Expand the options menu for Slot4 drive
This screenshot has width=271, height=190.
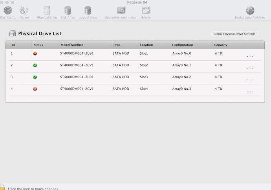point(250,92)
